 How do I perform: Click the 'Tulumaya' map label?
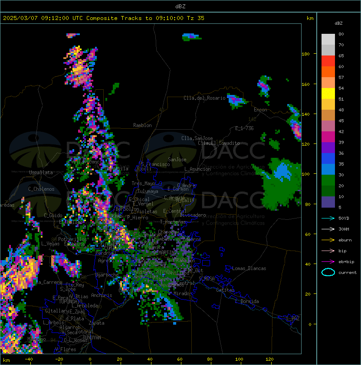(148, 191)
